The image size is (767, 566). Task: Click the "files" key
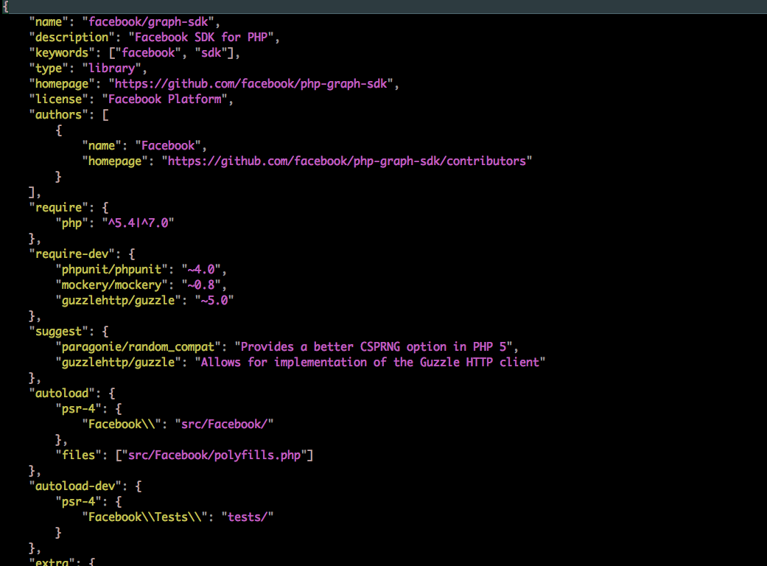point(78,455)
